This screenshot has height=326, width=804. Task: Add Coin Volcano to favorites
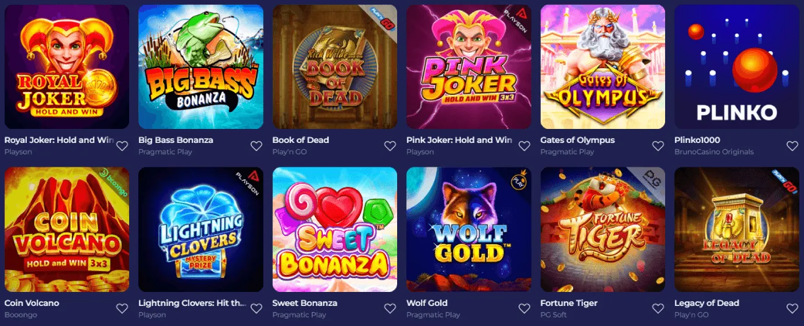[122, 309]
